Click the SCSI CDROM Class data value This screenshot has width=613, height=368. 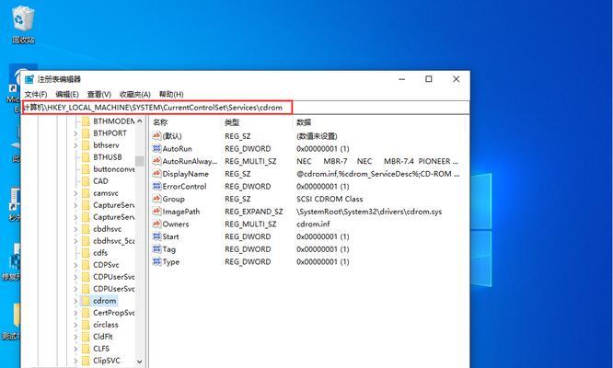coord(330,199)
